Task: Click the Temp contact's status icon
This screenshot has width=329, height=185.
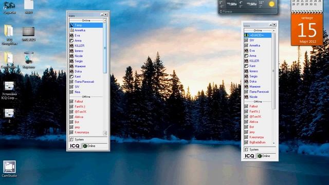Action: pos(72,25)
